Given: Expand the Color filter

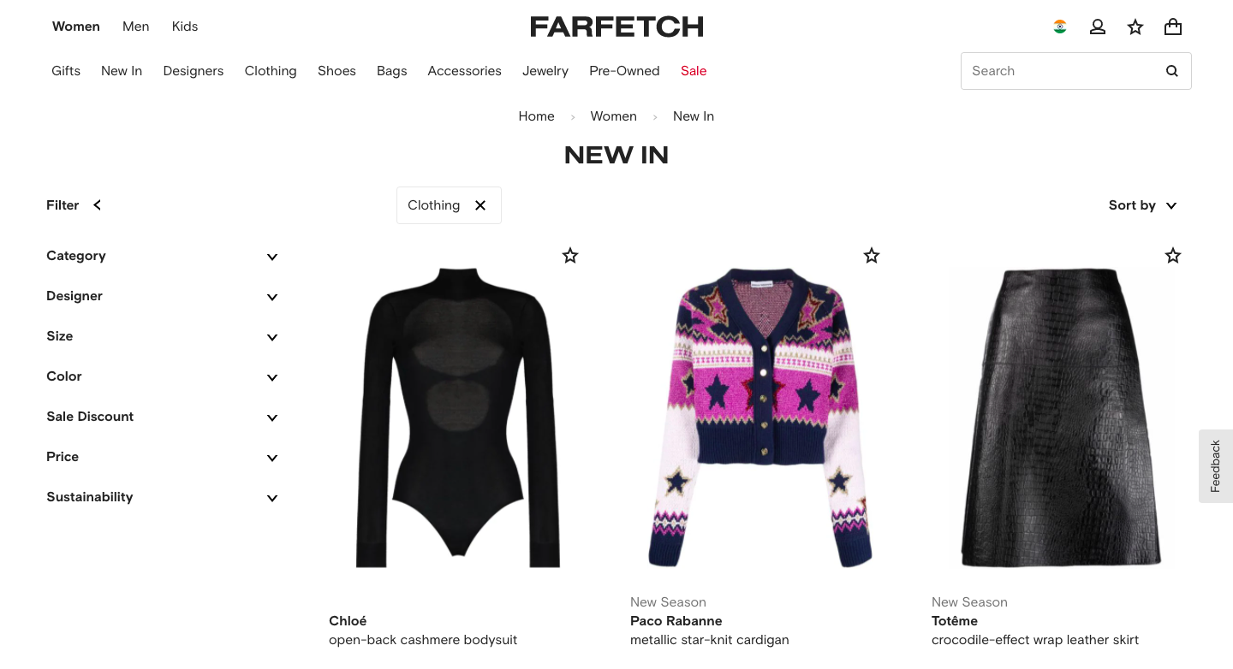Looking at the screenshot, I should pyautogui.click(x=163, y=376).
